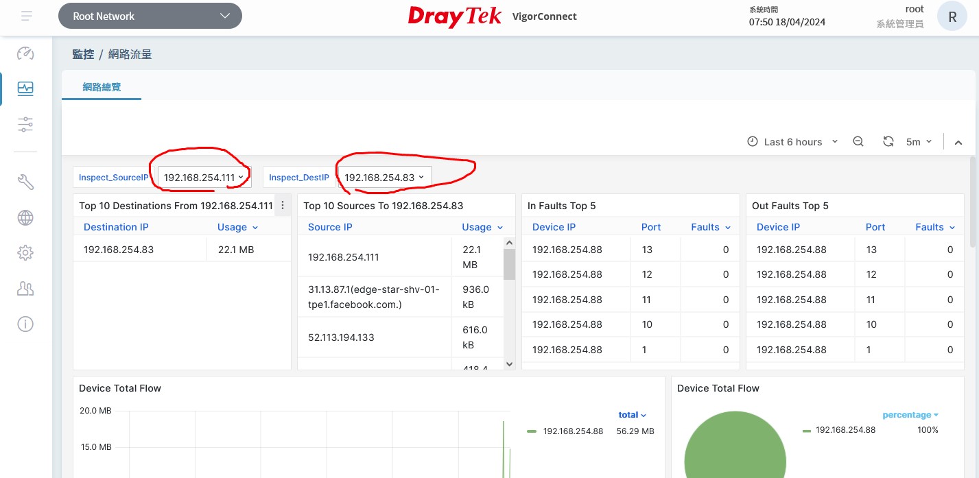Open the configuration sliders icon in sidebar
This screenshot has height=478, width=979.
coord(25,124)
